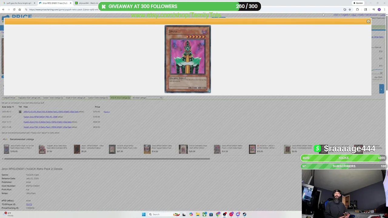Select Ungraded Sold Listings tab

tap(29, 98)
